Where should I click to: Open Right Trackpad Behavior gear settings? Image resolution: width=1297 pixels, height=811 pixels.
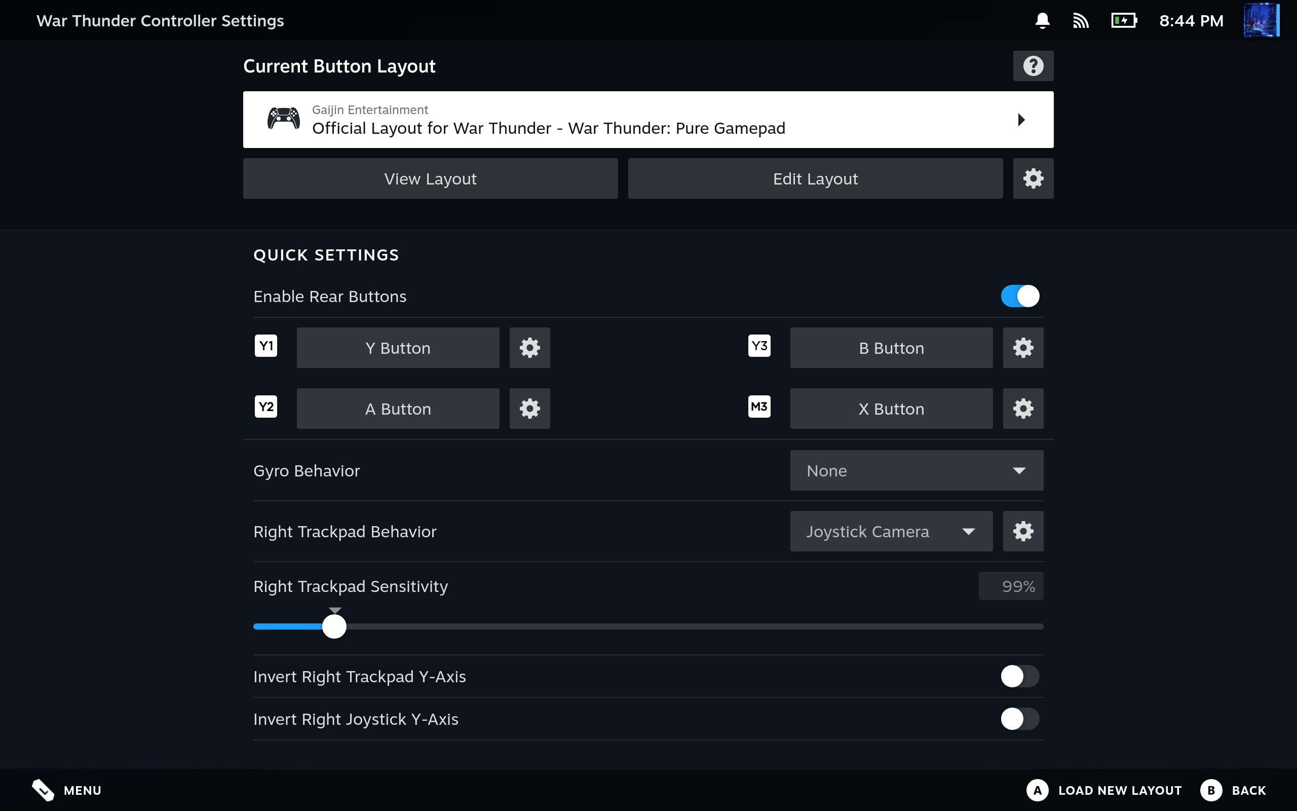point(1022,532)
